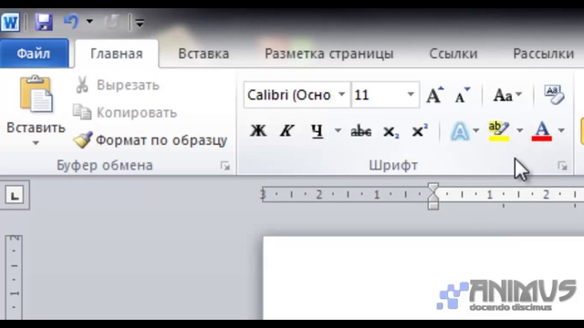The image size is (584, 328).
Task: Expand the font size dropdown arrow
Action: pos(411,95)
